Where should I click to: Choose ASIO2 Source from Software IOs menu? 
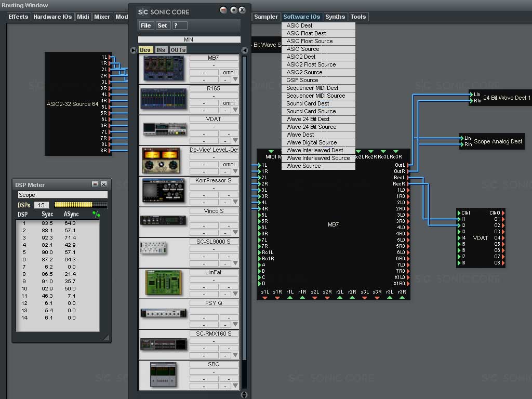318,72
